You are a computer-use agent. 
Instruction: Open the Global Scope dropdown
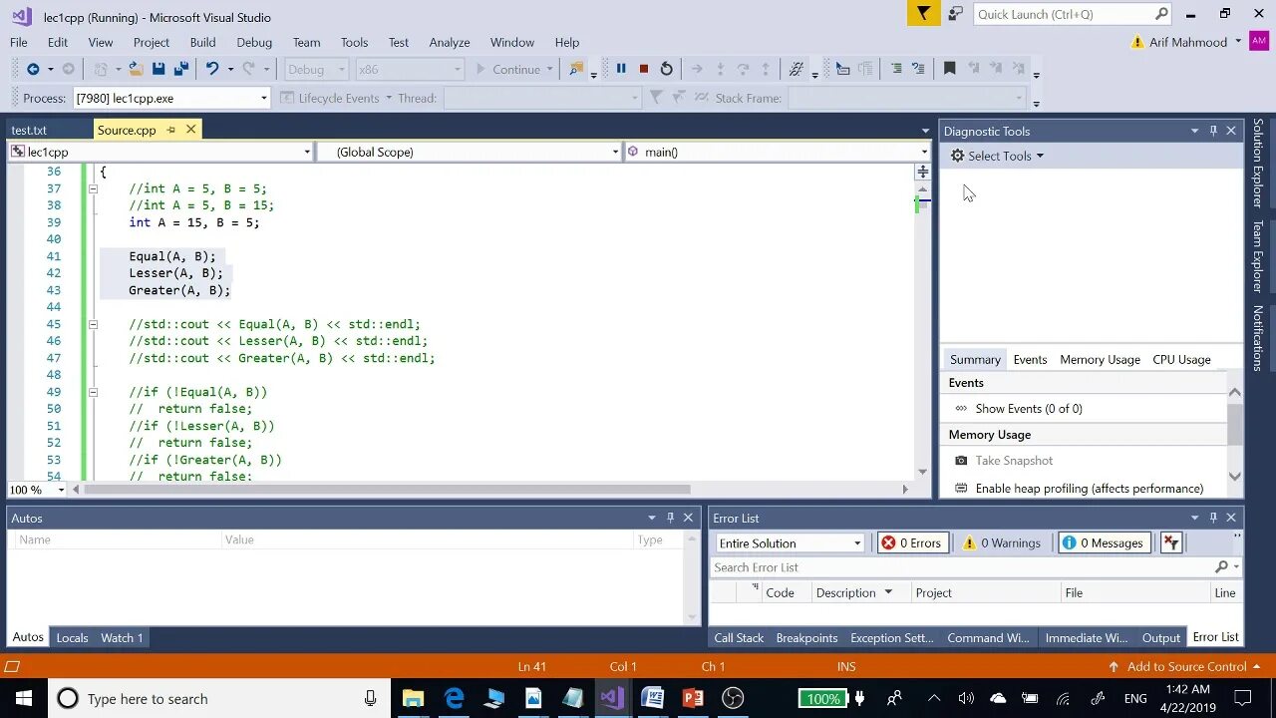pos(615,152)
